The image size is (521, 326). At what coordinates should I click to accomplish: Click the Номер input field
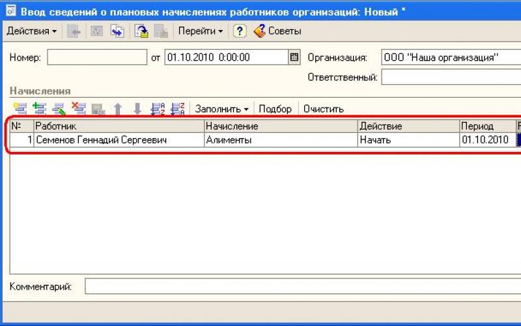click(97, 57)
